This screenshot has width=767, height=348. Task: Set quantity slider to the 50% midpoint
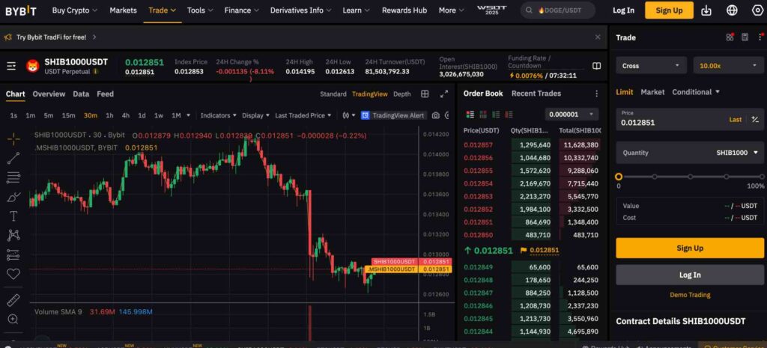pos(690,177)
